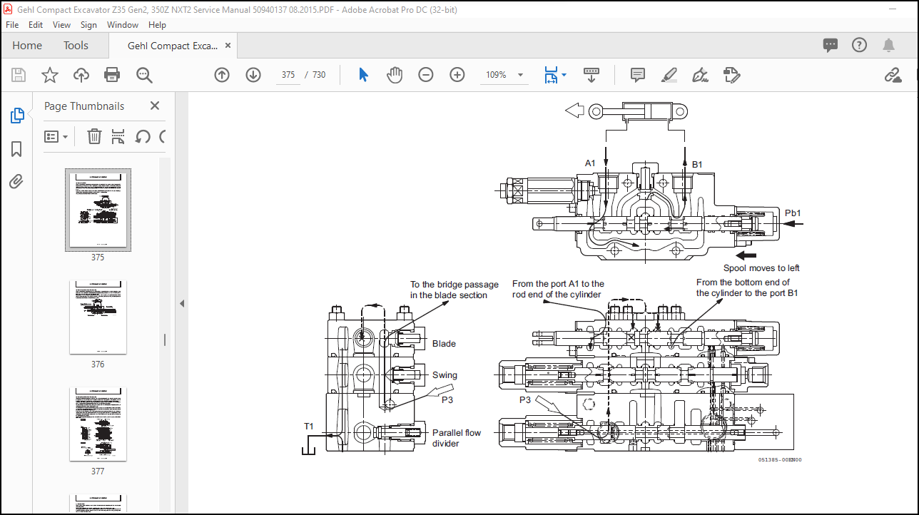Activate the Selection arrow tool

coord(363,75)
